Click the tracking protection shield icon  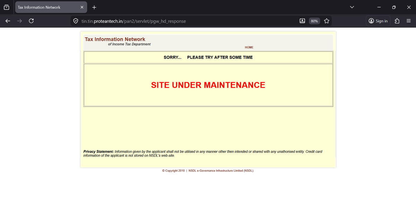[x=76, y=21]
